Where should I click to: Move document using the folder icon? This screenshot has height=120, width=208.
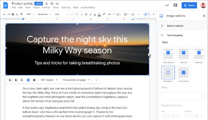click(52, 4)
